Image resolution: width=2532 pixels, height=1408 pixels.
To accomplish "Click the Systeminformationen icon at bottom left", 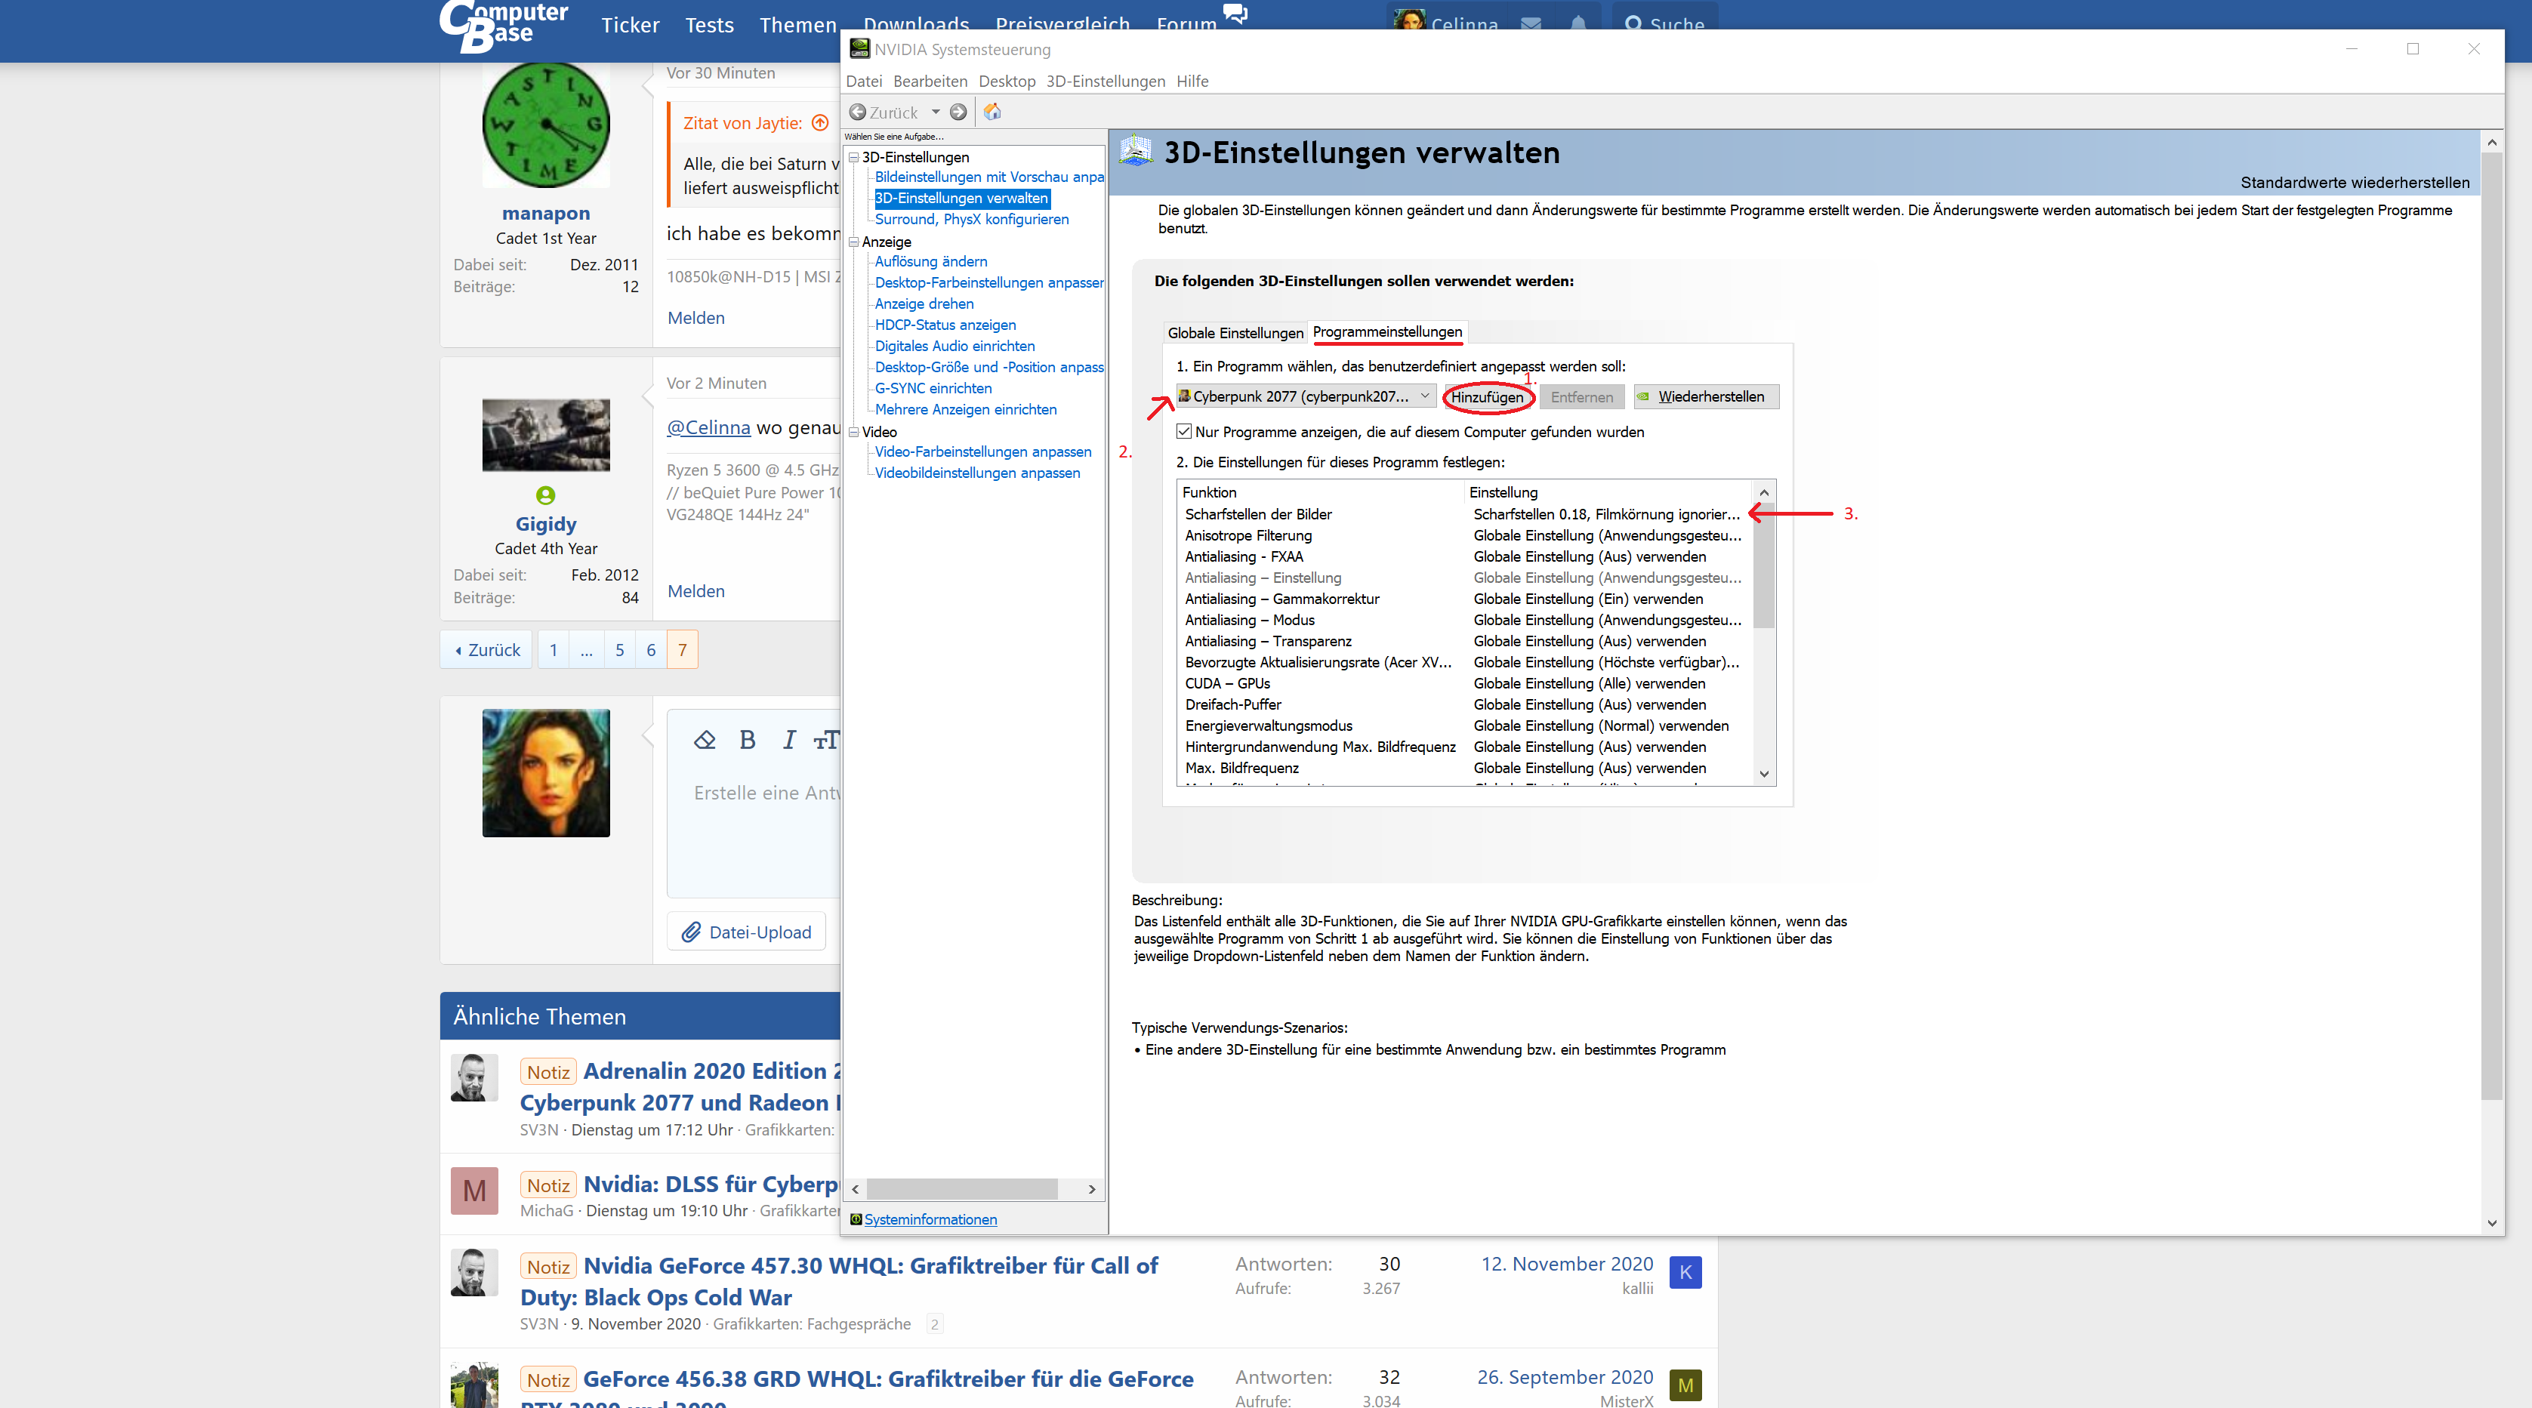I will pos(856,1219).
